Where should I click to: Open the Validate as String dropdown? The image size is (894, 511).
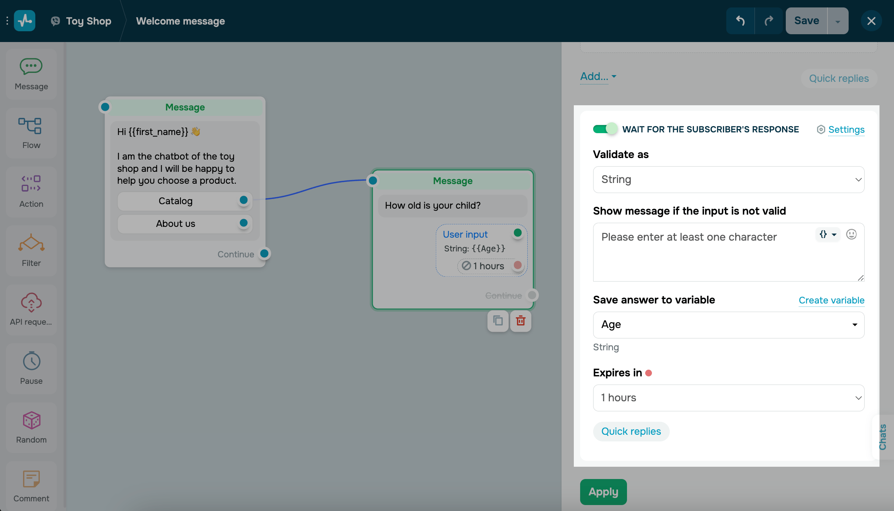coord(728,180)
